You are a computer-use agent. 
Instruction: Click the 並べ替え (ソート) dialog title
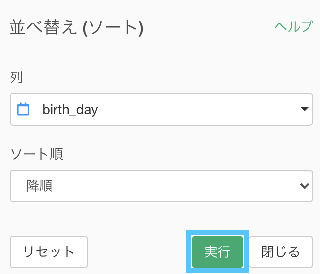coord(77,27)
